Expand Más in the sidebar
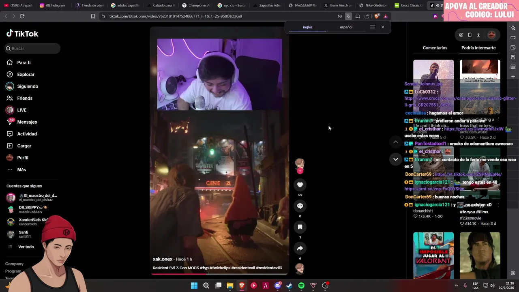Viewport: 519px width, 292px height. (21, 170)
